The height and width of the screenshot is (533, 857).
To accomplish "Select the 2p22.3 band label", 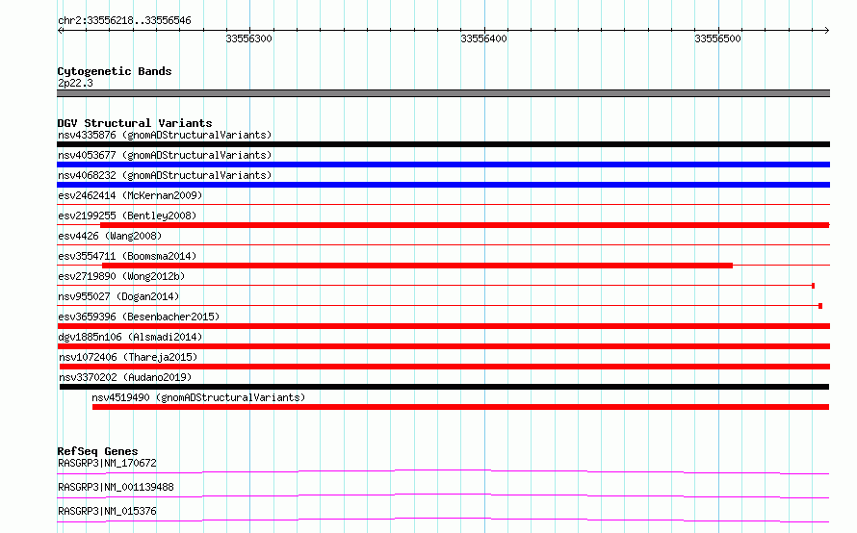I will point(75,83).
